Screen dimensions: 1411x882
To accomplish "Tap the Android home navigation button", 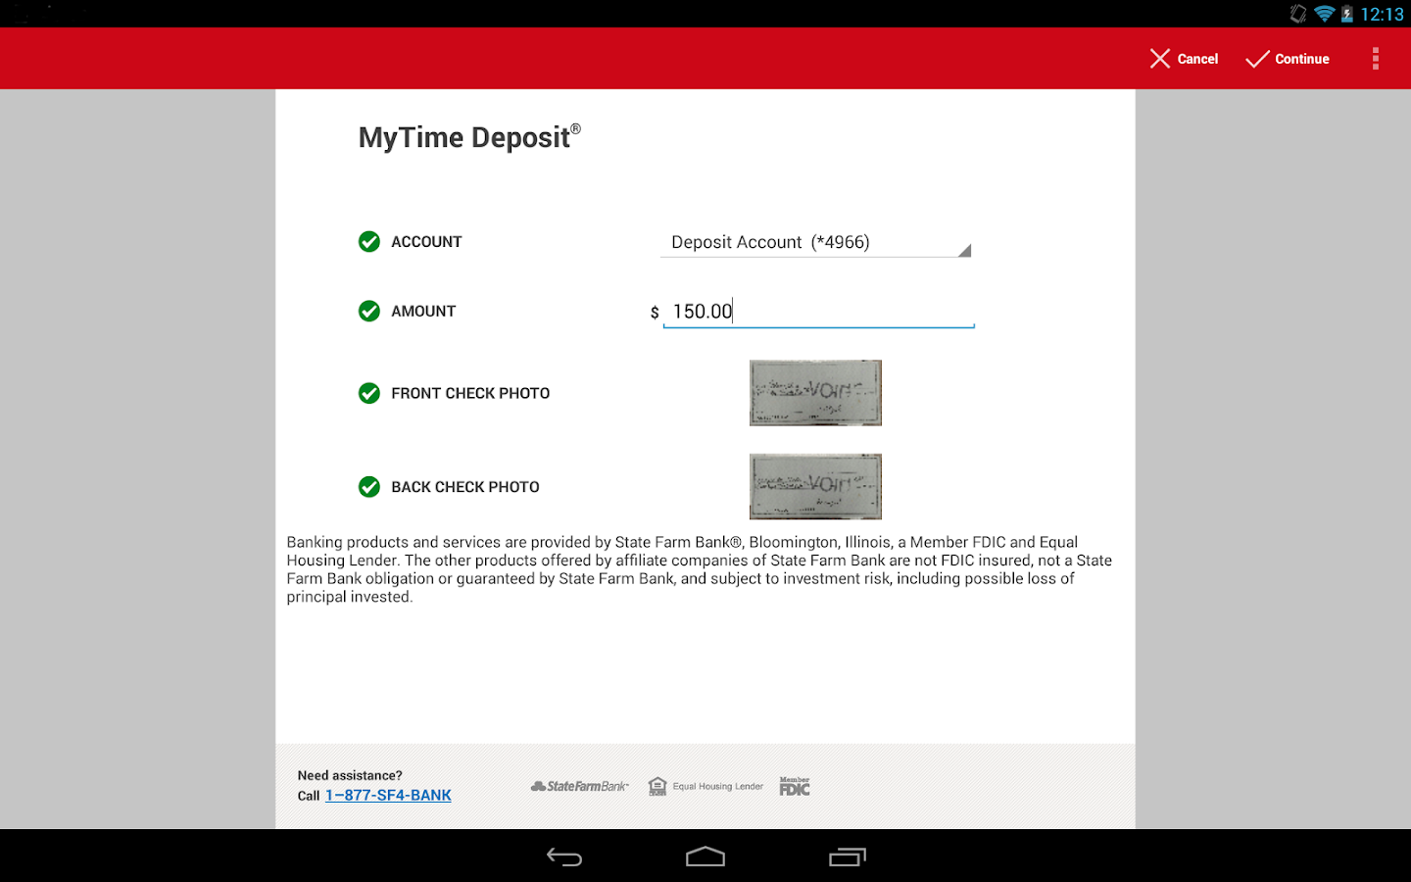I will pyautogui.click(x=705, y=857).
